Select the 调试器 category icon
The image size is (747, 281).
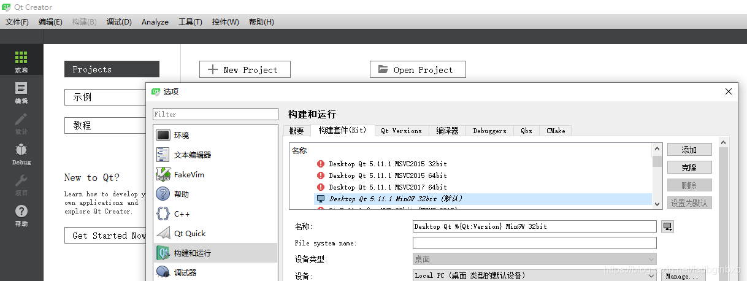(x=163, y=272)
